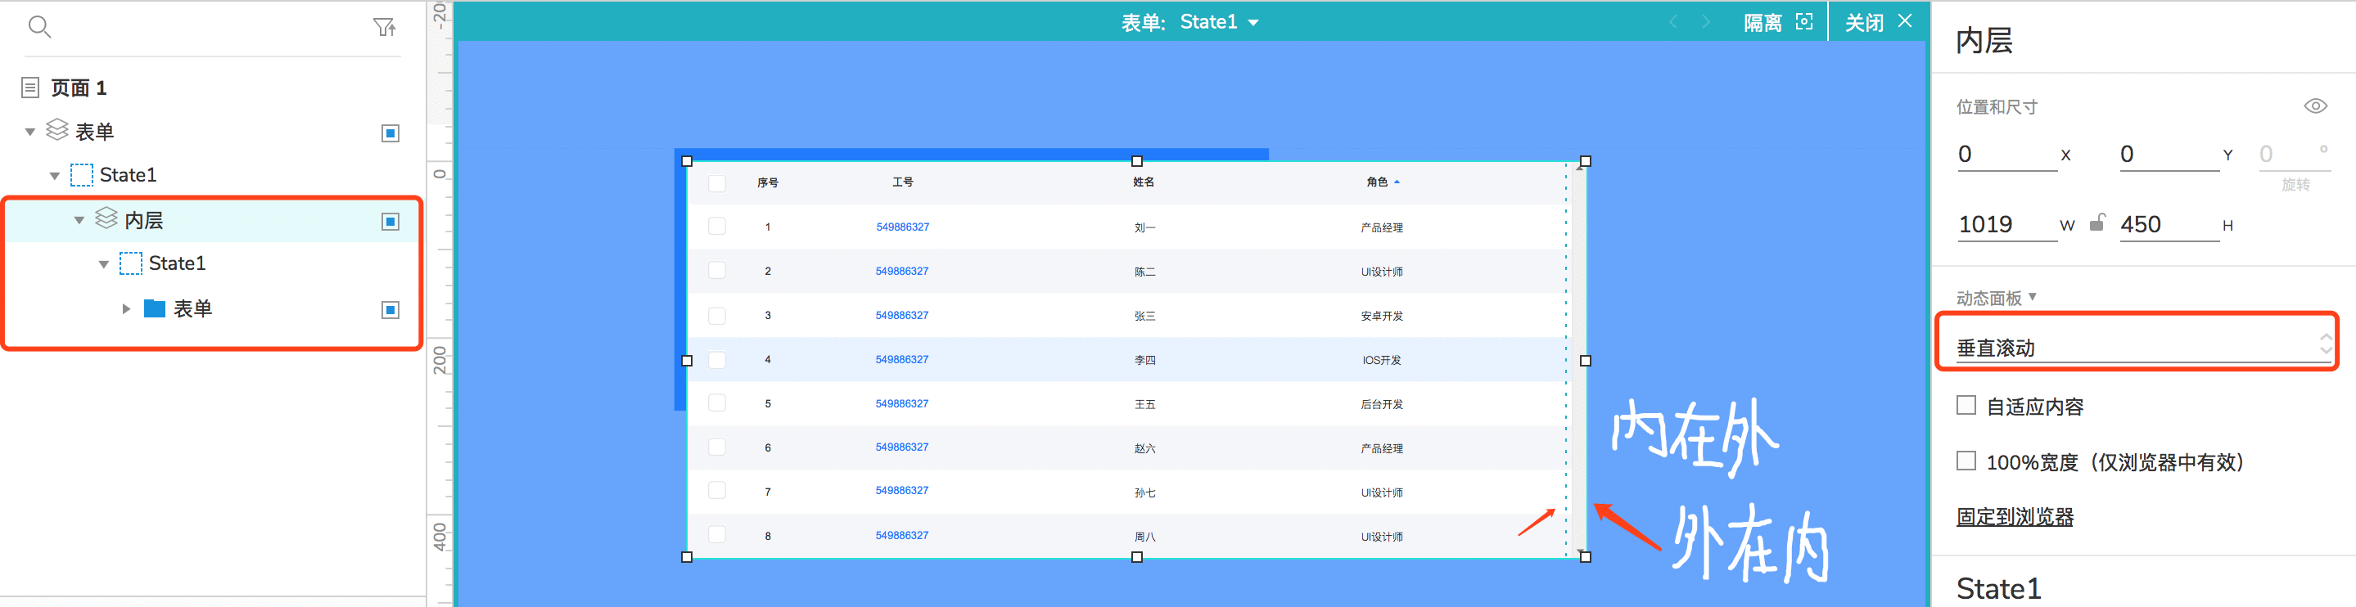The height and width of the screenshot is (607, 2356).
Task: Click the name cell 孙七
Action: (x=1144, y=492)
